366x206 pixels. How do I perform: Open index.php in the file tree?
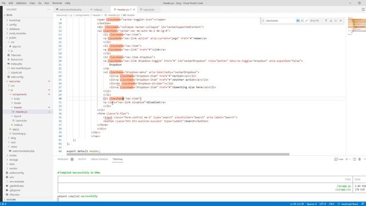pyautogui.click(x=17, y=64)
